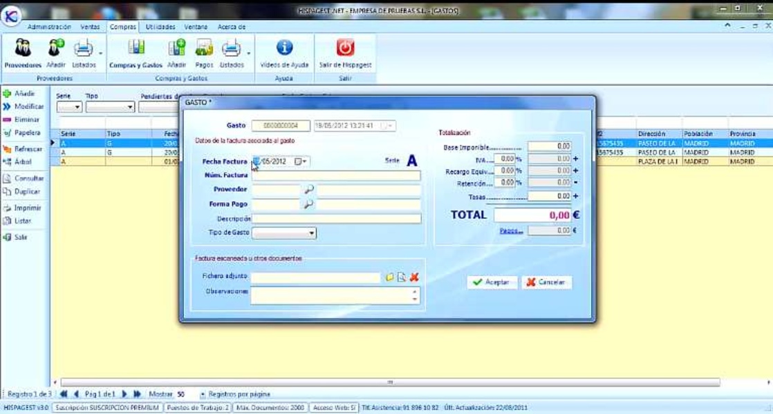The height and width of the screenshot is (414, 773).
Task: Click Refrescar in the left sidebar
Action: (23, 149)
